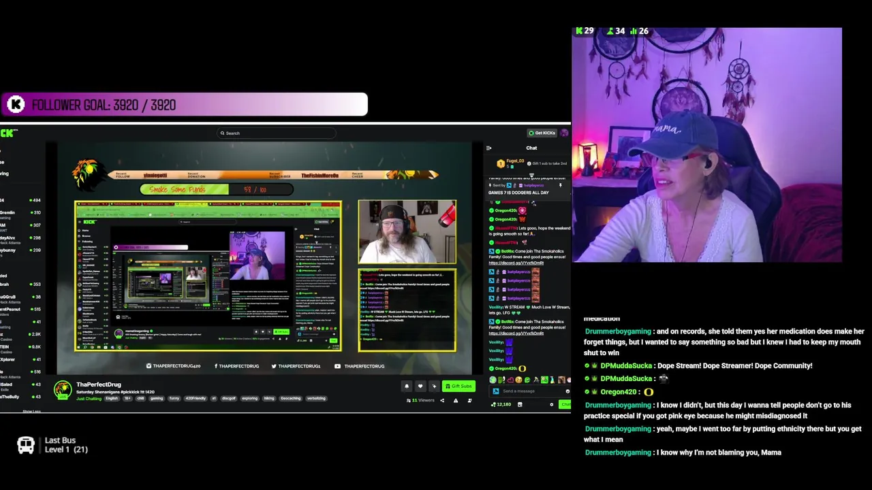Viewport: 872px width, 490px height.
Task: Click the Kick search box
Action: pyautogui.click(x=276, y=133)
